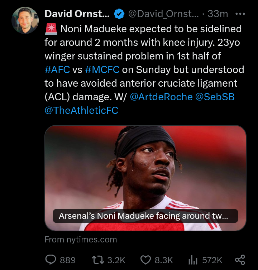The image size is (258, 270).
Task: Open the #MCFC hashtag
Action: tap(102, 69)
